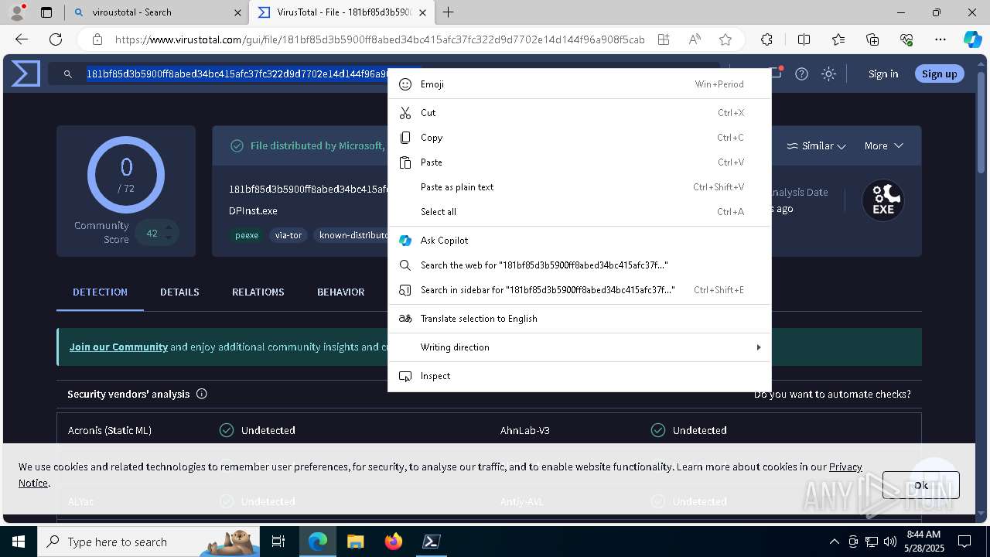This screenshot has width=990, height=557.
Task: Switch to the DETECTION tab
Action: pos(100,292)
